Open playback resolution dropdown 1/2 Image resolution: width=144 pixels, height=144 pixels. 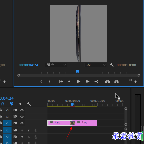point(96,65)
